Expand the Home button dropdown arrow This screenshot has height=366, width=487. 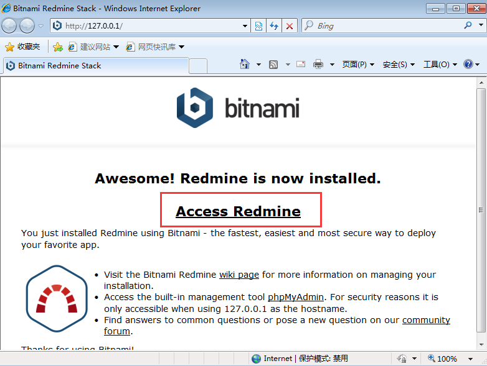tap(258, 65)
